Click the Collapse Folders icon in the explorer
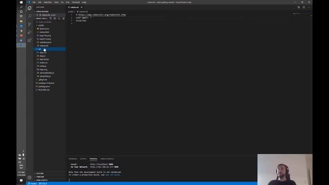 click(63, 18)
